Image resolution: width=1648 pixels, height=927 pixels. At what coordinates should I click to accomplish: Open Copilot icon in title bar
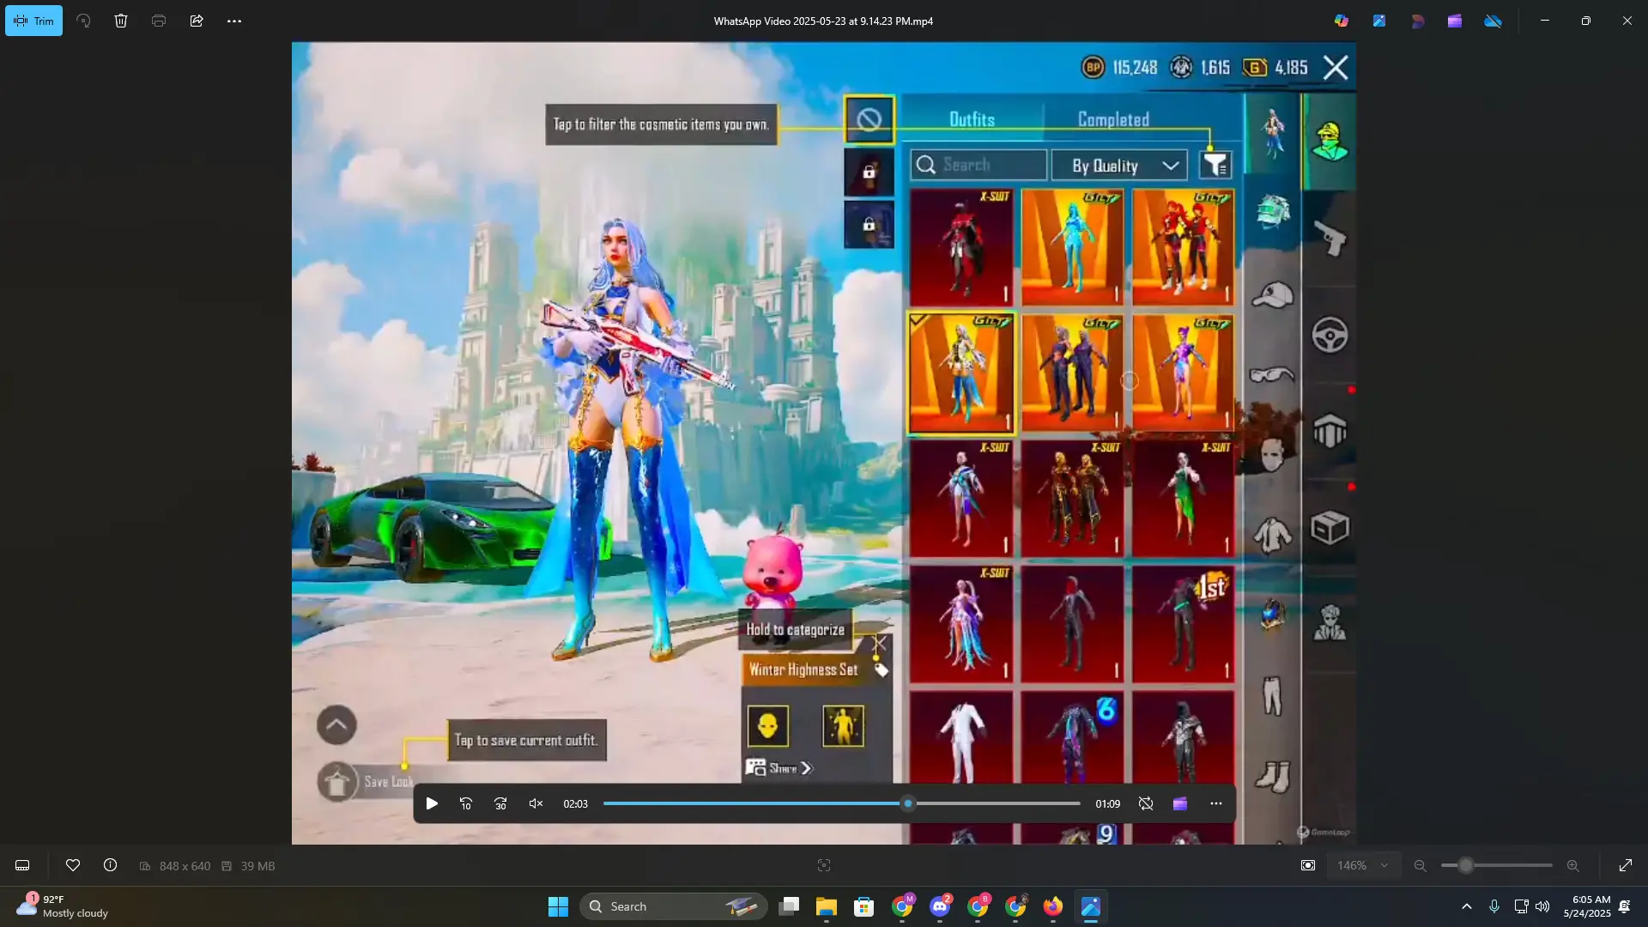tap(1342, 21)
